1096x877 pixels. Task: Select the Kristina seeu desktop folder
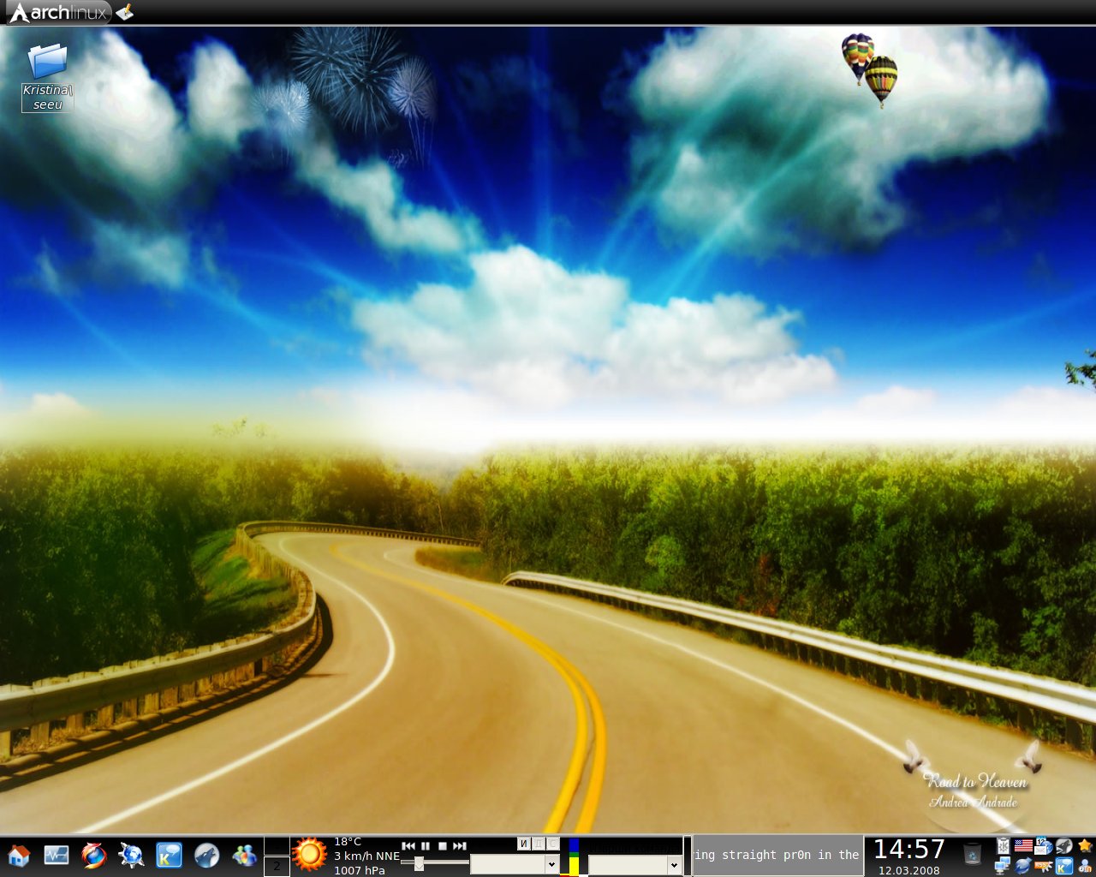click(x=47, y=77)
